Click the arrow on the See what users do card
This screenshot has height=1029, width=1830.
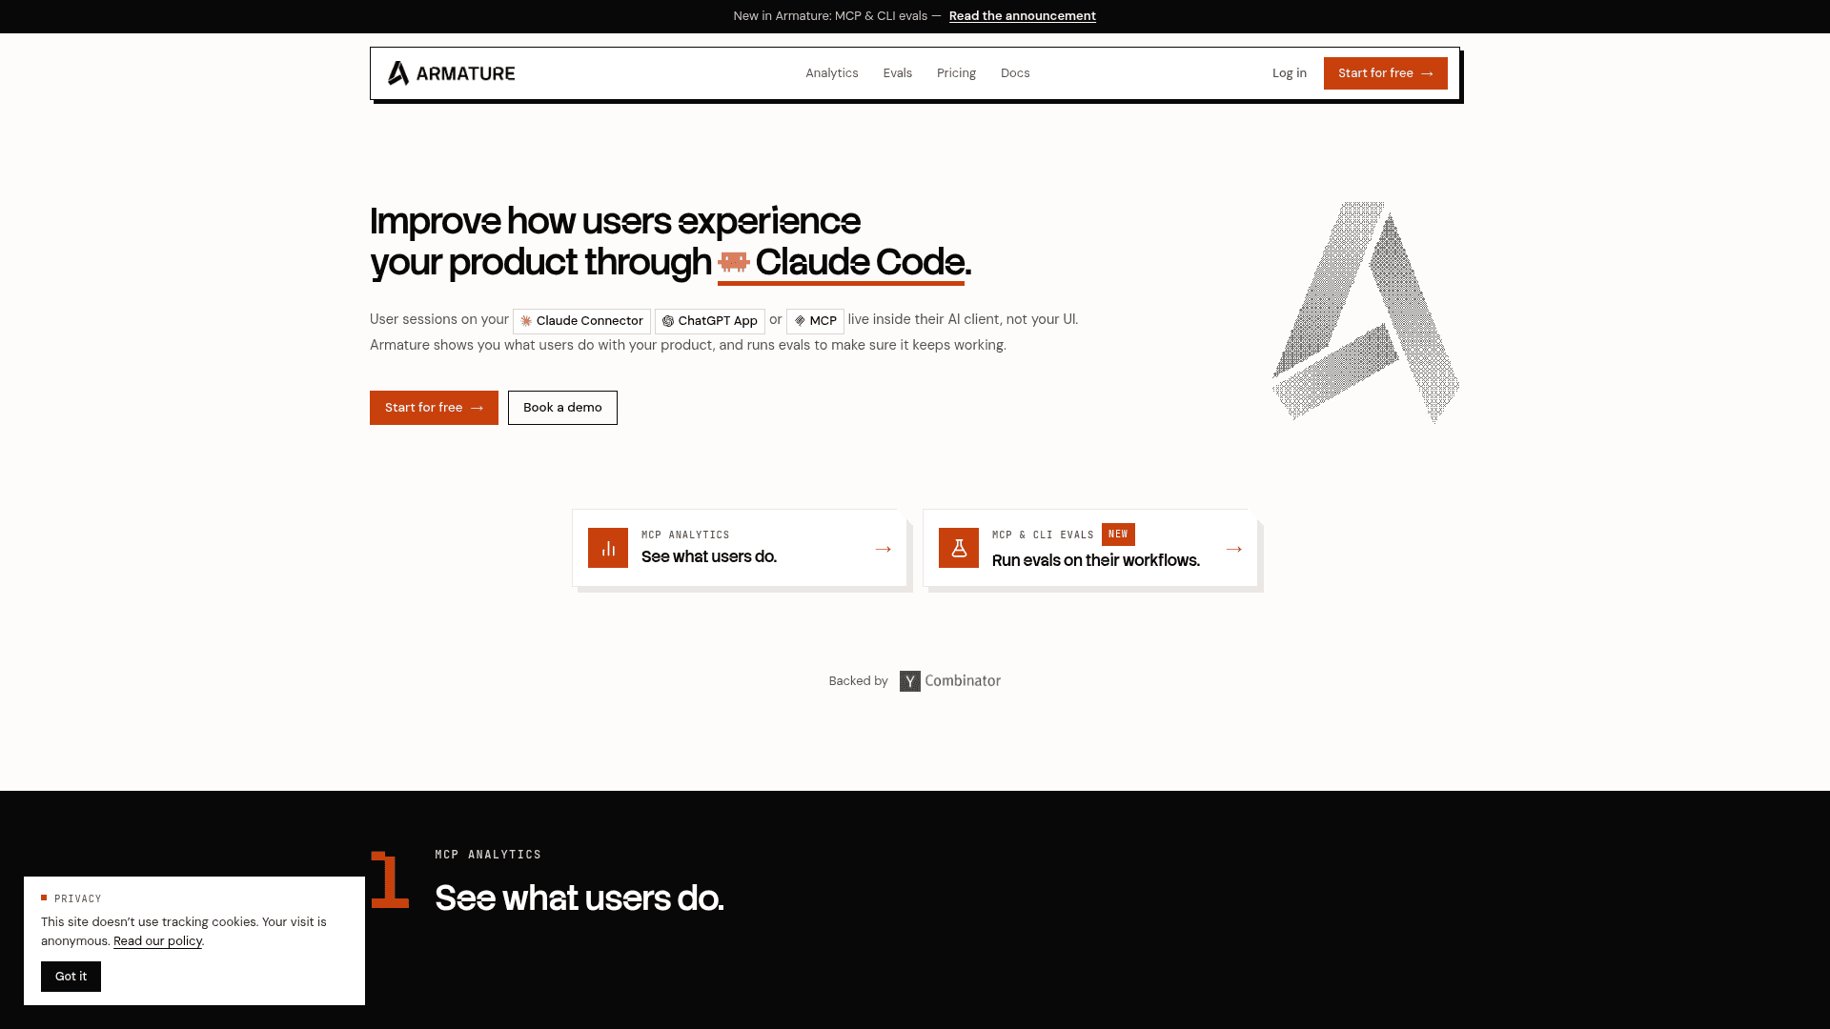[883, 549]
